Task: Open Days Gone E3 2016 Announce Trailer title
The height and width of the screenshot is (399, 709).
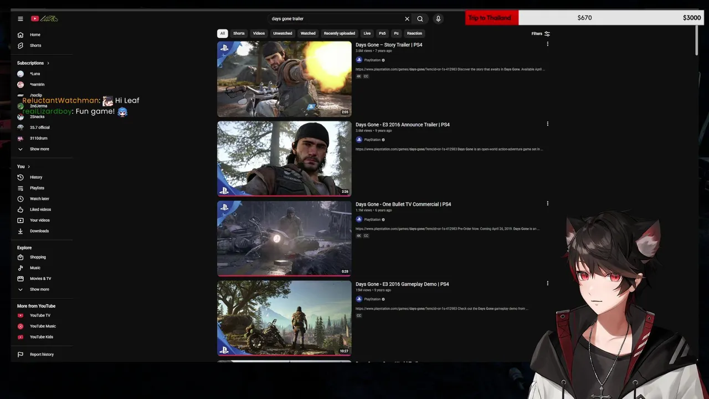Action: click(403, 125)
